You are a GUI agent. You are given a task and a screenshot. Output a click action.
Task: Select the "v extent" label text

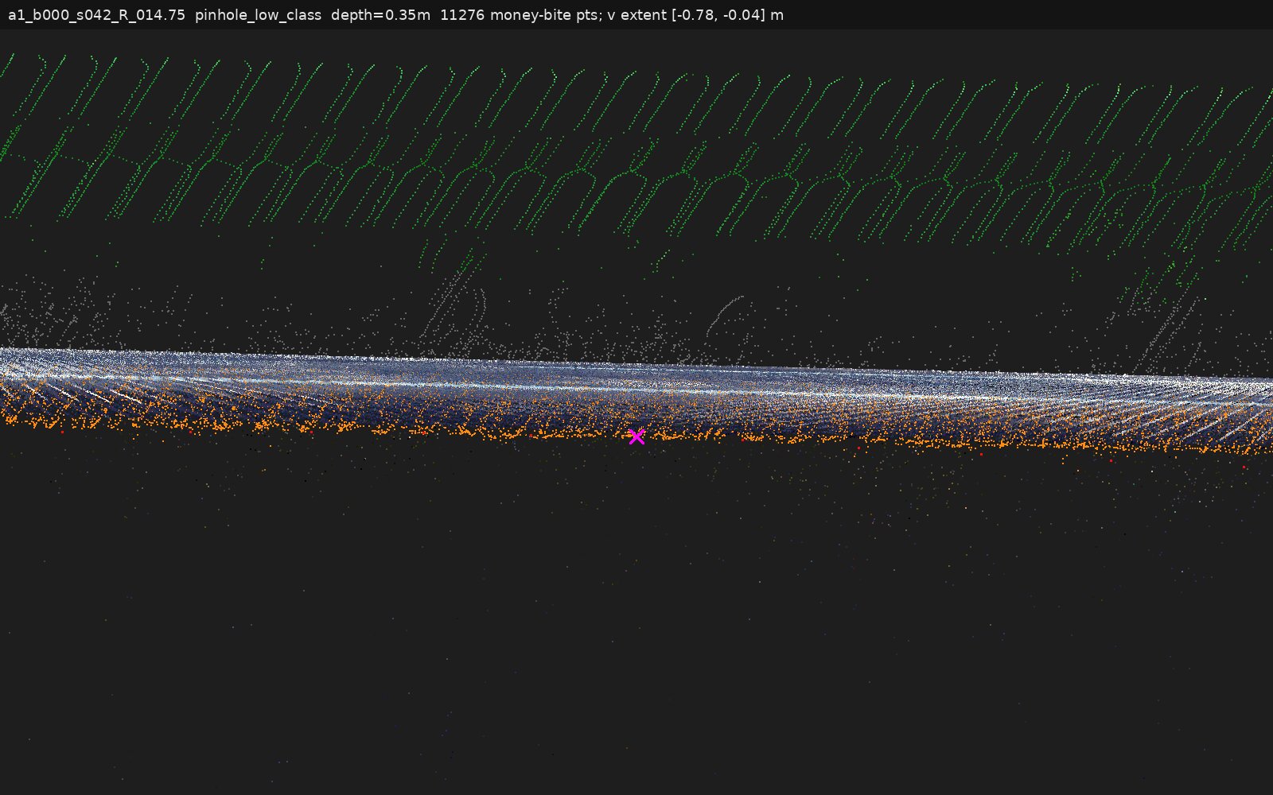pos(637,15)
